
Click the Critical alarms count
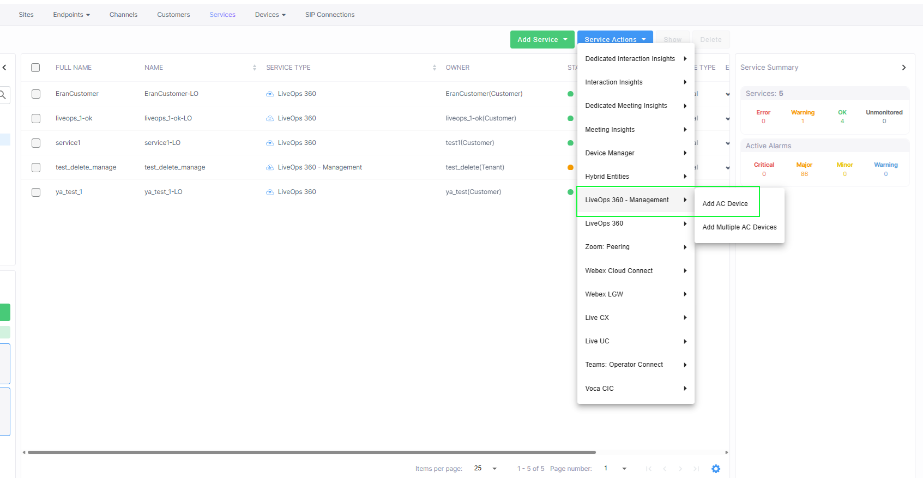point(764,174)
